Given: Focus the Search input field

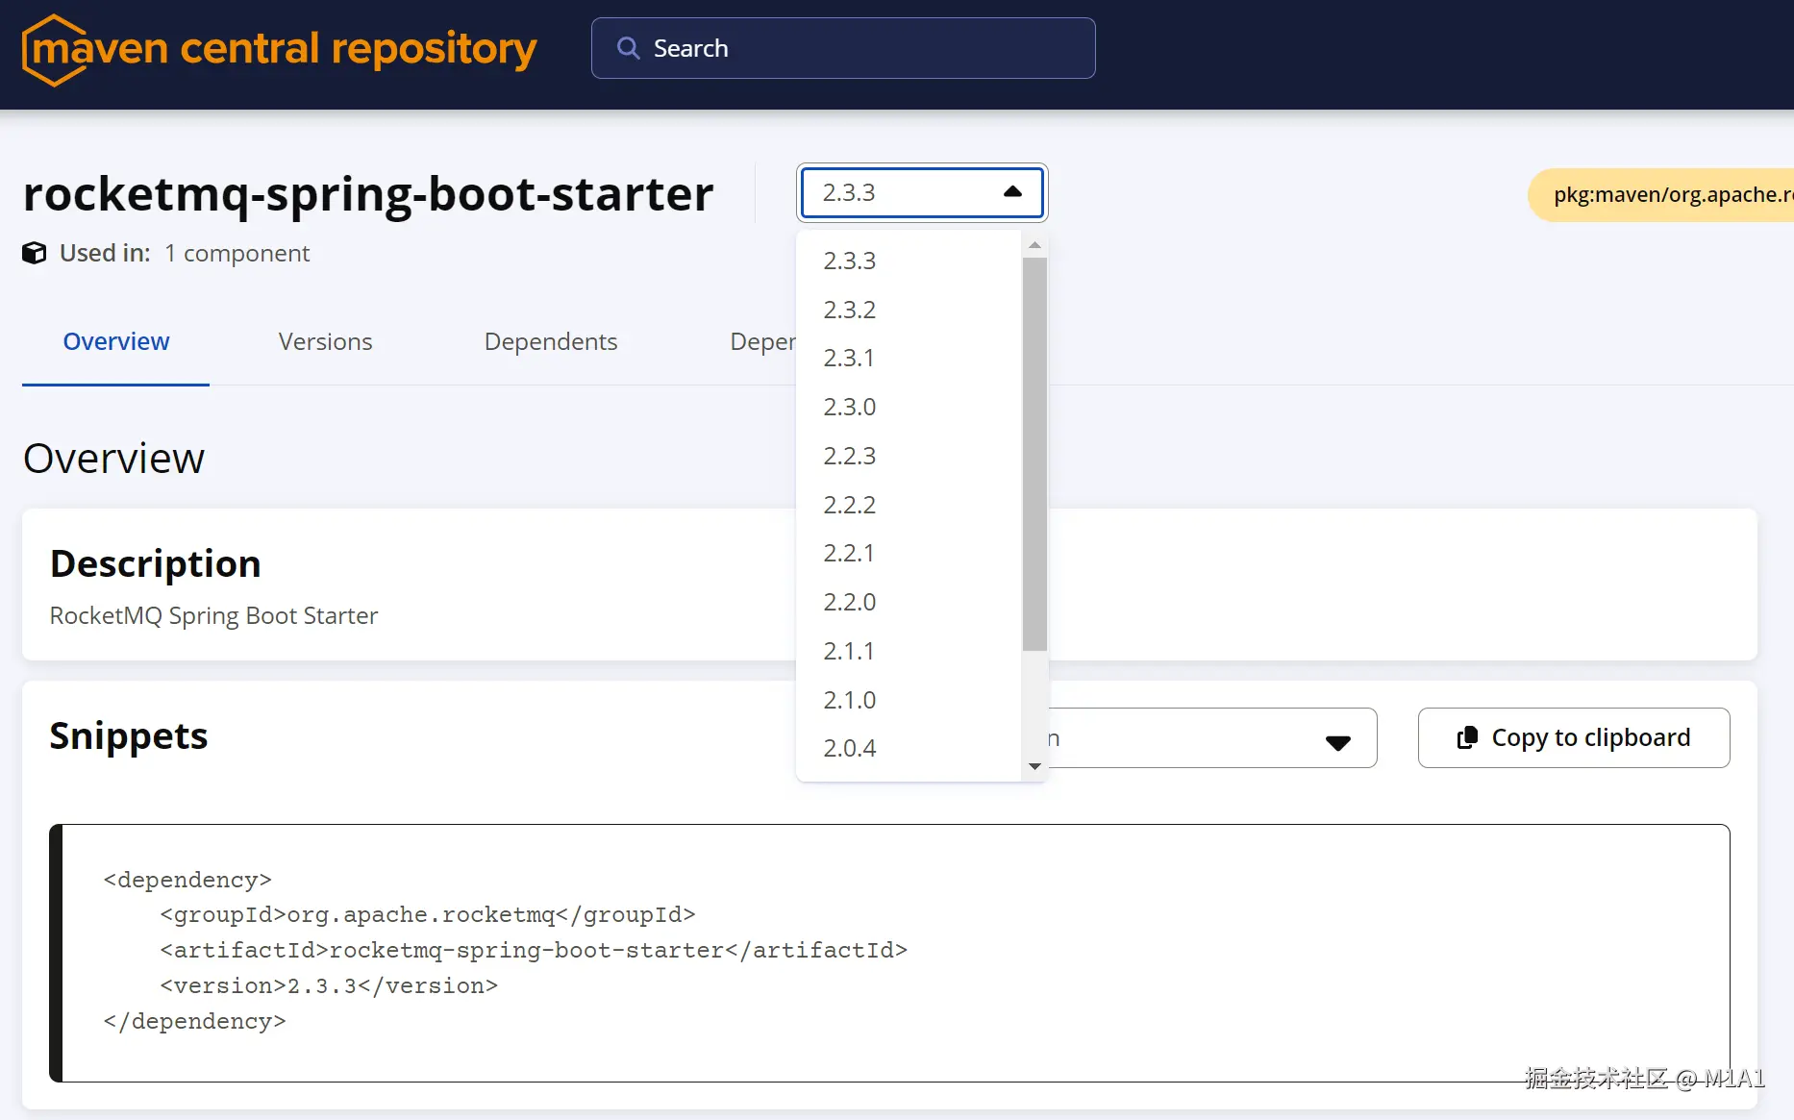Looking at the screenshot, I should point(843,48).
